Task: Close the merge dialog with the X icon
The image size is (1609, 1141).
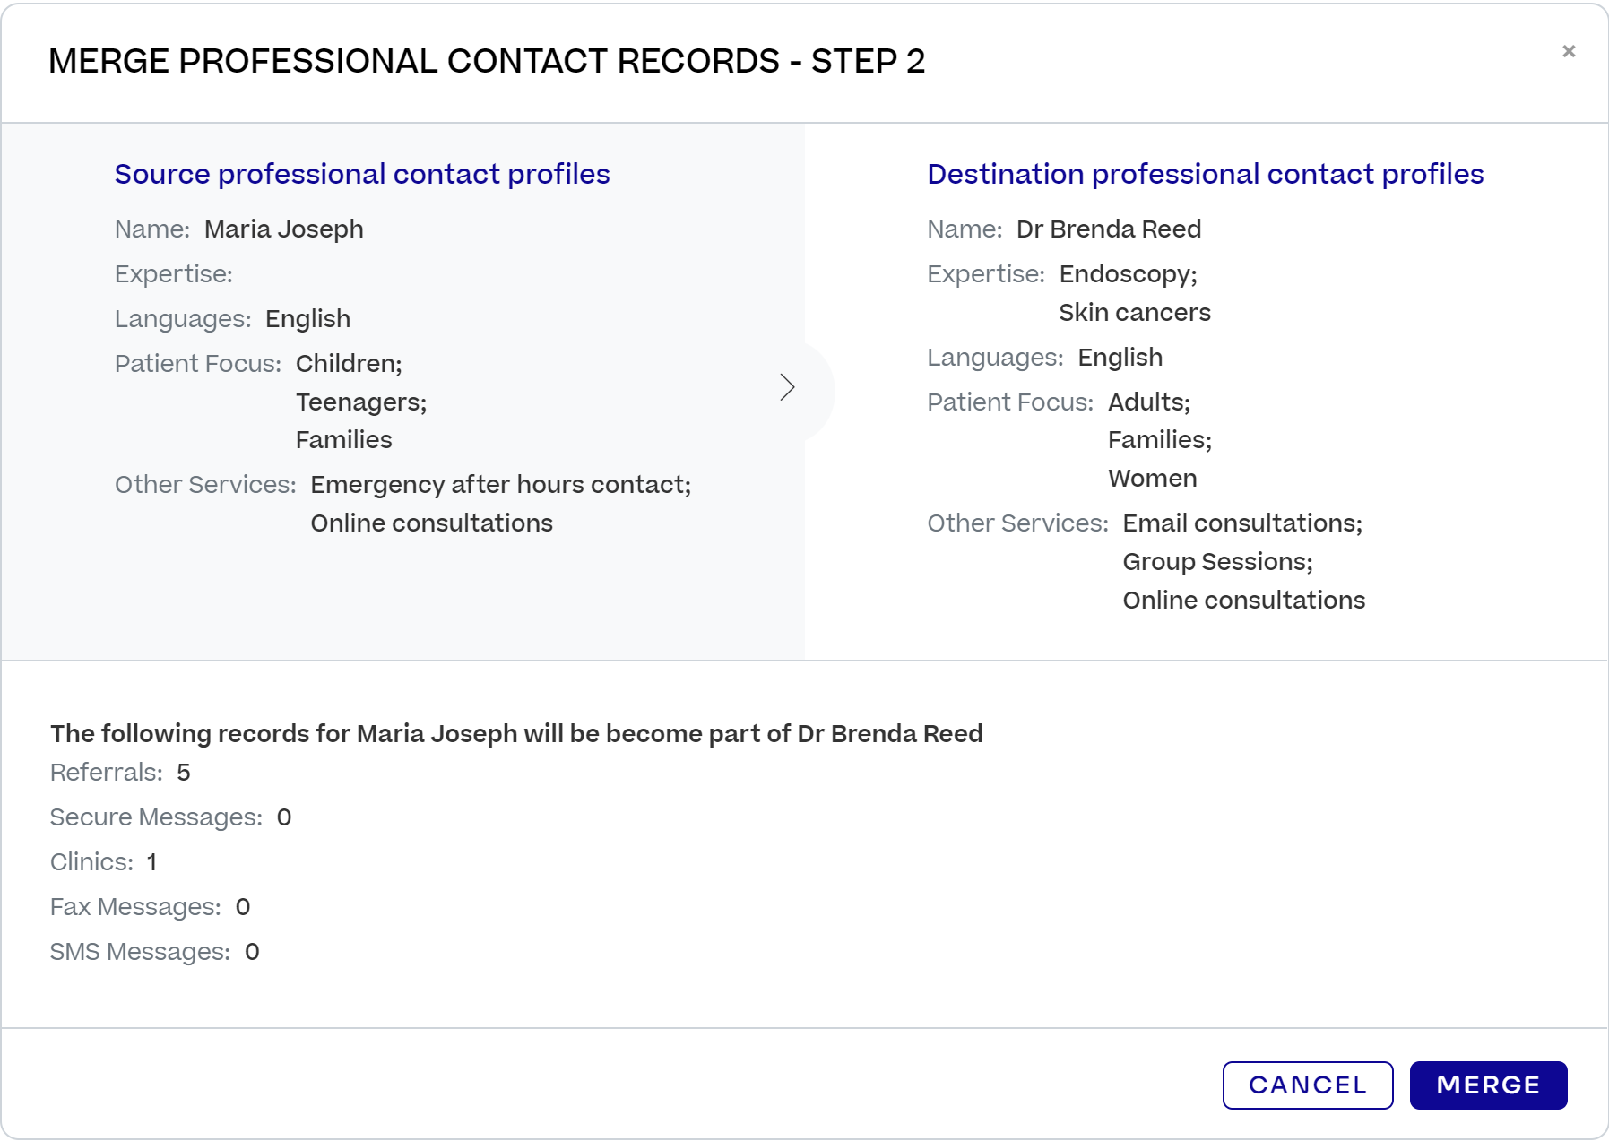Action: click(x=1570, y=51)
